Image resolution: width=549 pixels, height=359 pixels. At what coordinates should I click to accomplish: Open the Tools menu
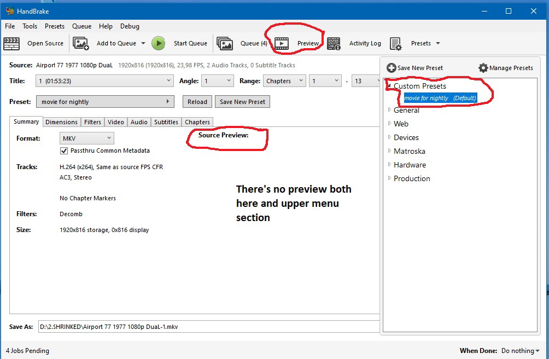click(x=30, y=26)
